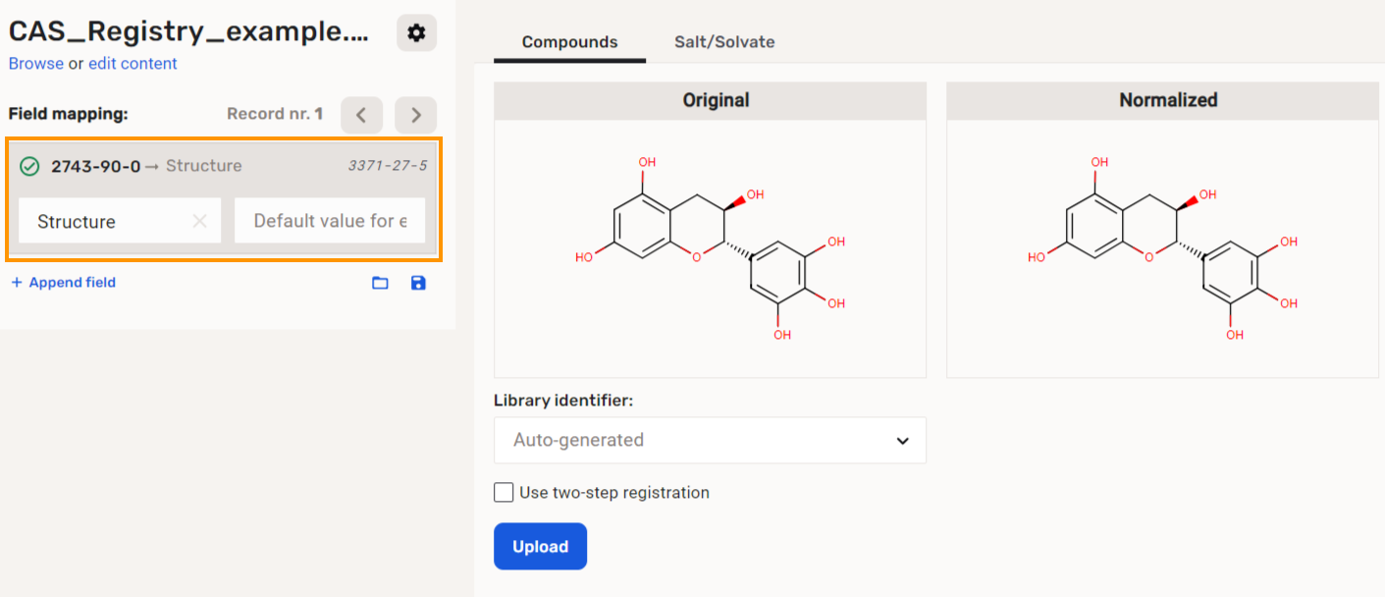
Task: Expand the Library identifier dropdown
Action: (x=709, y=440)
